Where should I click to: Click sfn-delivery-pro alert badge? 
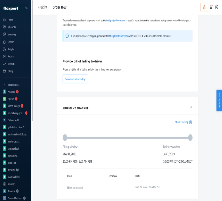click(x=26, y=113)
